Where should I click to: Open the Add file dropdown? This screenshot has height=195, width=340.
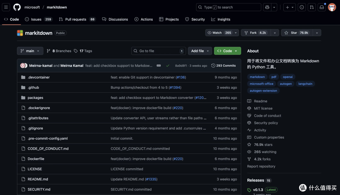200,51
